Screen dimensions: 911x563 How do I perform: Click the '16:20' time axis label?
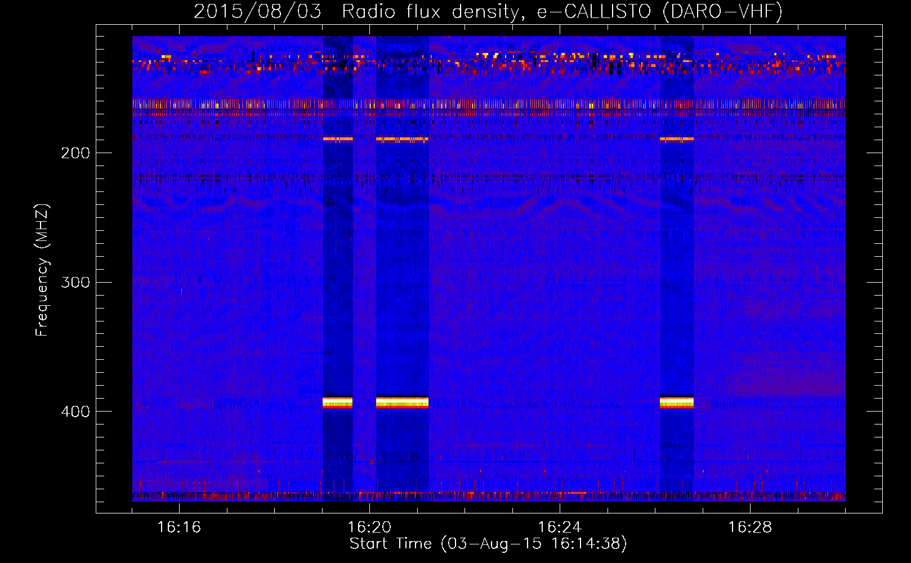[369, 527]
